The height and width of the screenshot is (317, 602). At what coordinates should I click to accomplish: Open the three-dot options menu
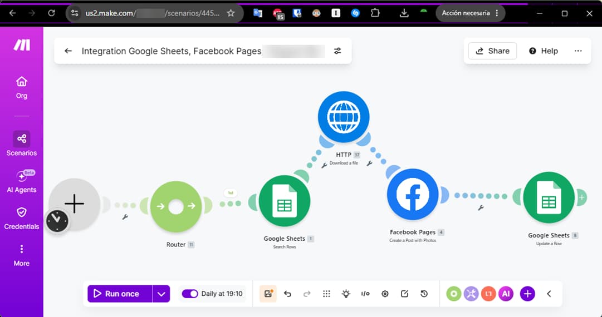(578, 51)
